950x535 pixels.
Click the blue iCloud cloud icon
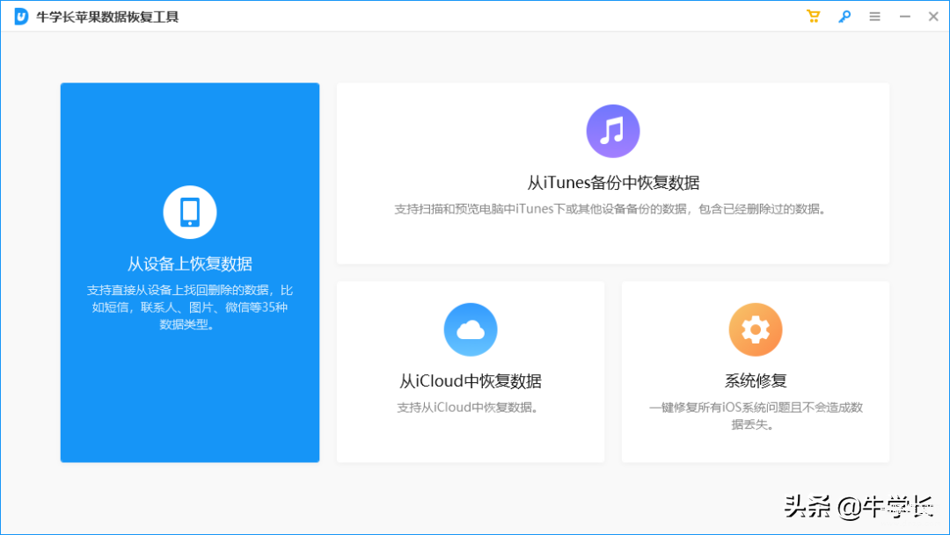(470, 329)
